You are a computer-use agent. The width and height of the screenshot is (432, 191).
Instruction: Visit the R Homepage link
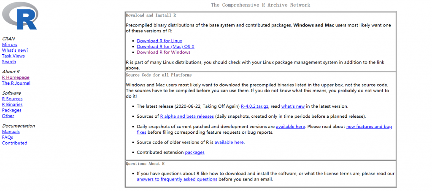click(x=16, y=77)
